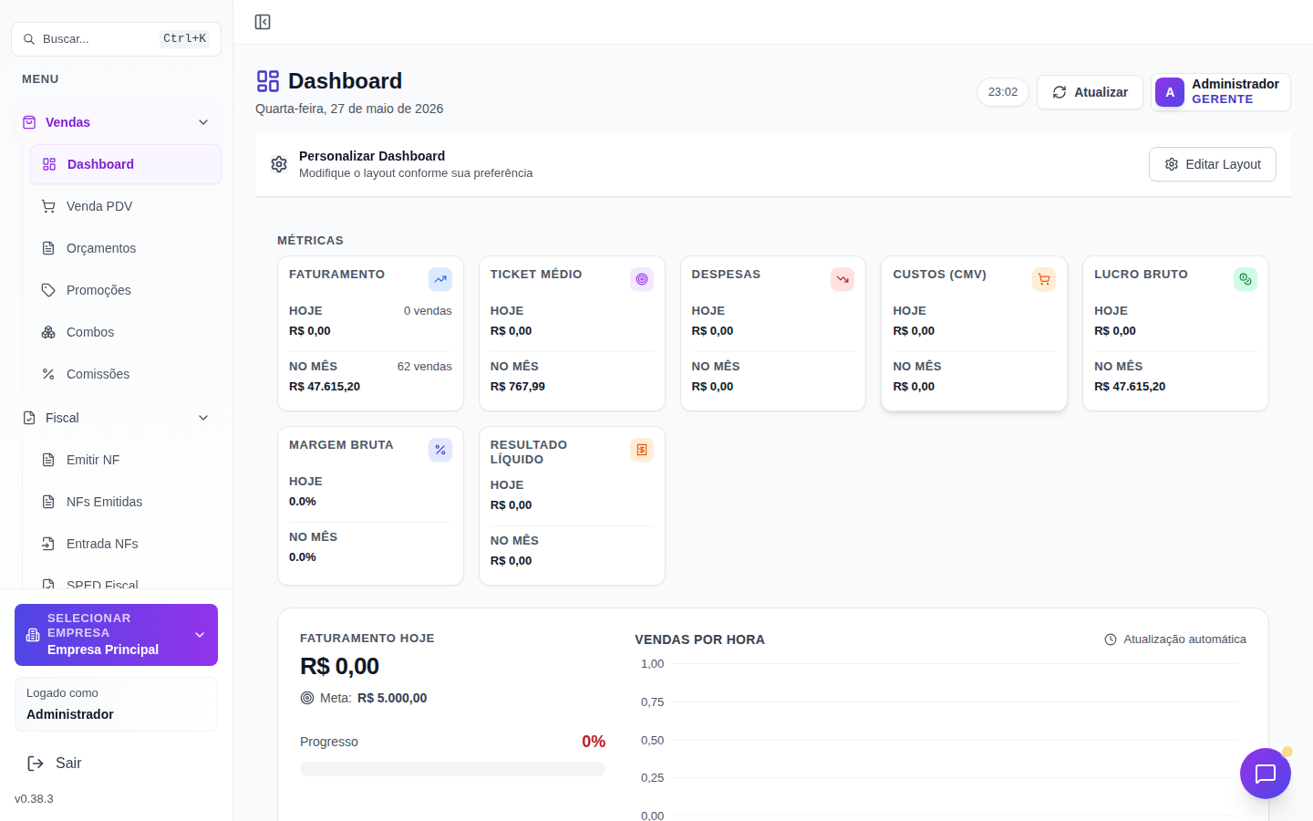Open the Administrador Gerente profile button
The image size is (1313, 821).
1221,92
